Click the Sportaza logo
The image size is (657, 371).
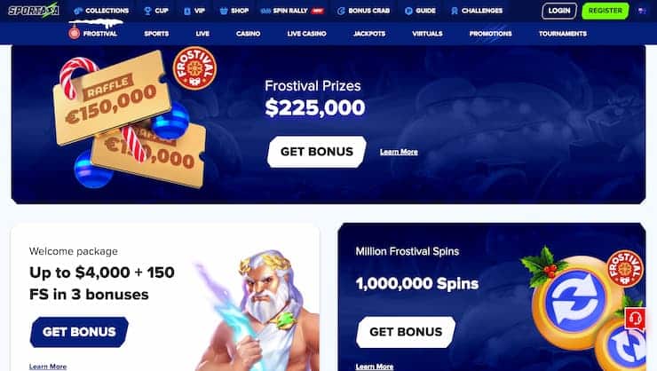click(34, 11)
